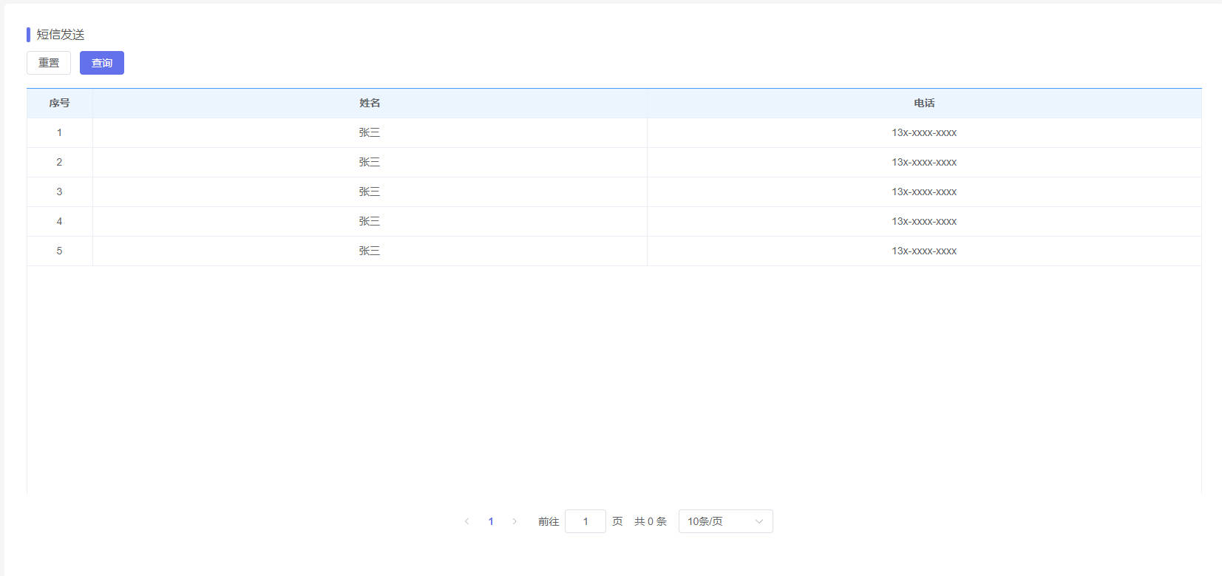Open the 10条/页 page size dropdown
1222x576 pixels.
pos(726,521)
